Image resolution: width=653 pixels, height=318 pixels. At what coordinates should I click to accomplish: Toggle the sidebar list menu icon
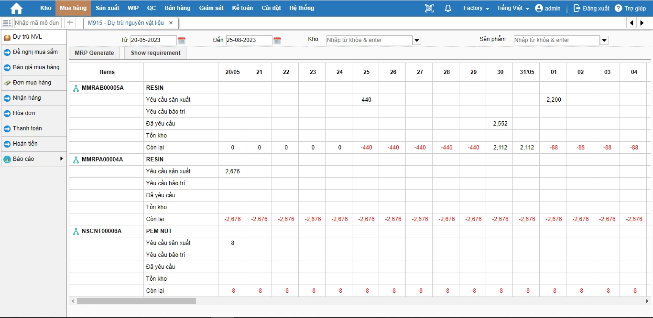[7, 23]
